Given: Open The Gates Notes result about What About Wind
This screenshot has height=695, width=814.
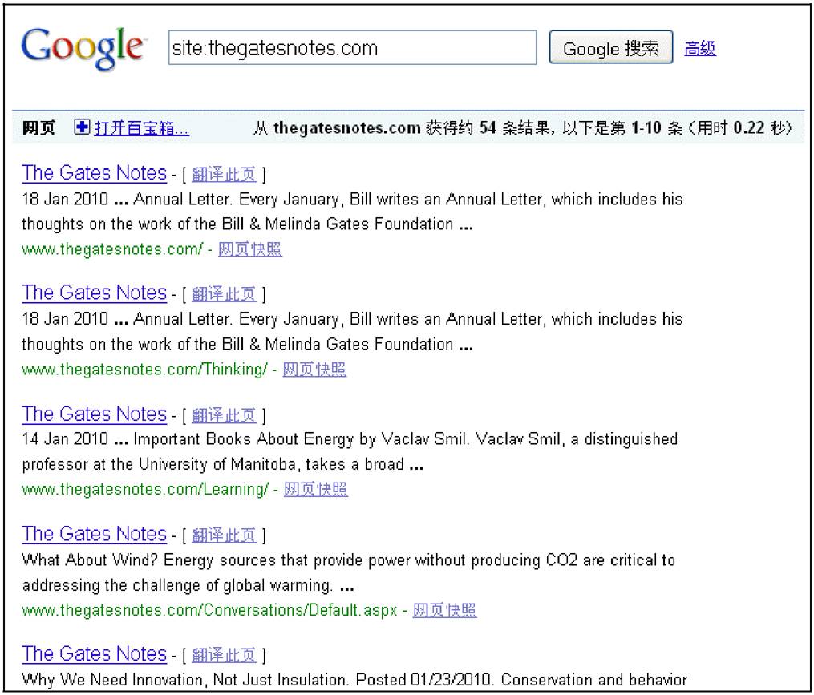Looking at the screenshot, I should point(94,534).
